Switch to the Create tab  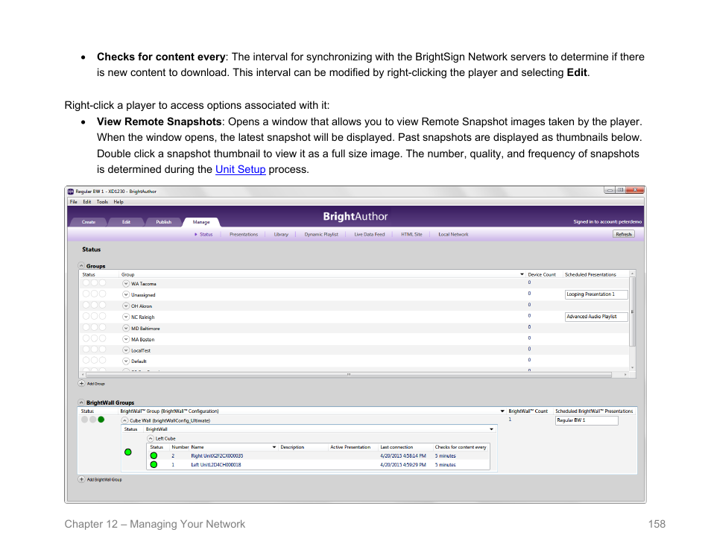click(89, 222)
